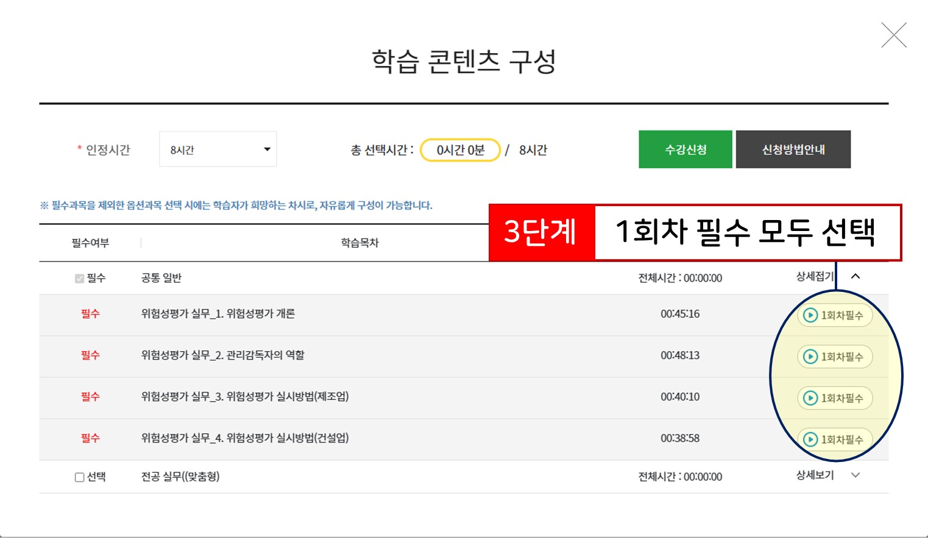This screenshot has width=928, height=540.
Task: Collapse 공통 일반 with the up chevron
Action: click(855, 276)
